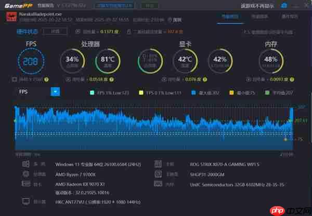Click the GPU 42% gauge

(220, 61)
